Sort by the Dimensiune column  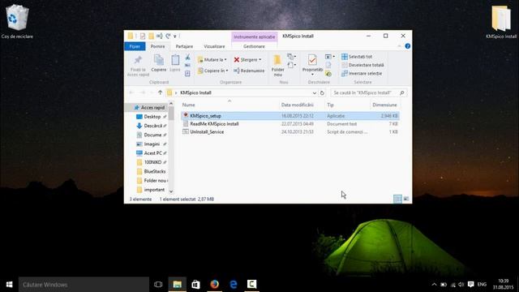click(384, 105)
